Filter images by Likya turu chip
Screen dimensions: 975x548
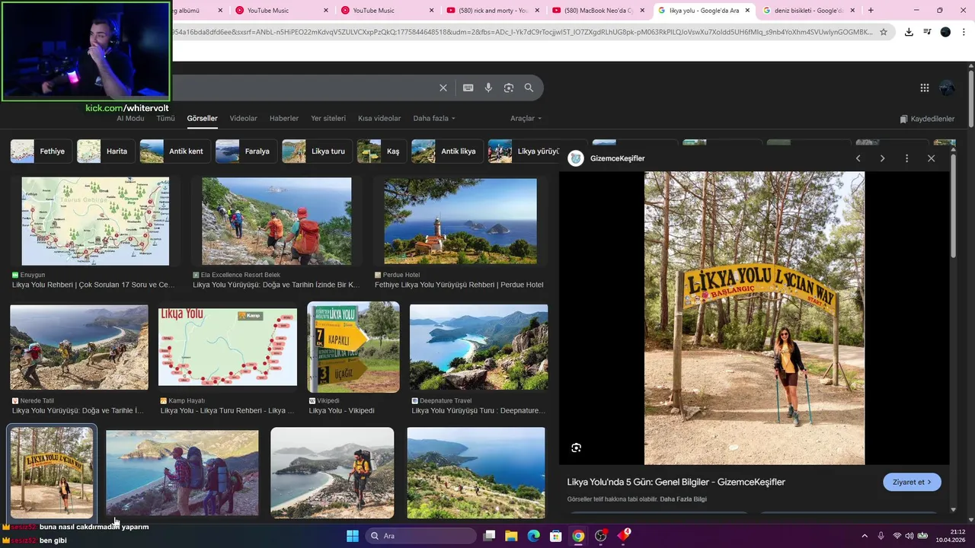[x=317, y=151]
